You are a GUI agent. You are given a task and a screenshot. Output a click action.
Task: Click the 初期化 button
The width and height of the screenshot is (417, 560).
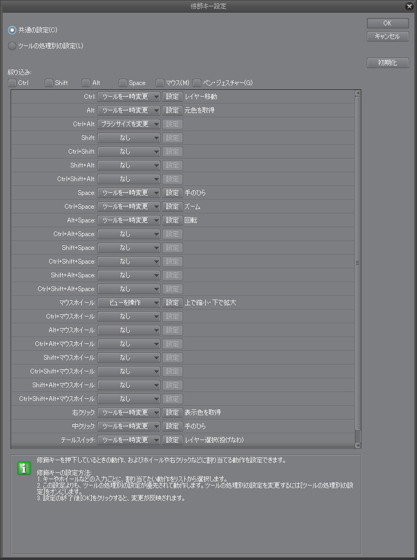388,63
